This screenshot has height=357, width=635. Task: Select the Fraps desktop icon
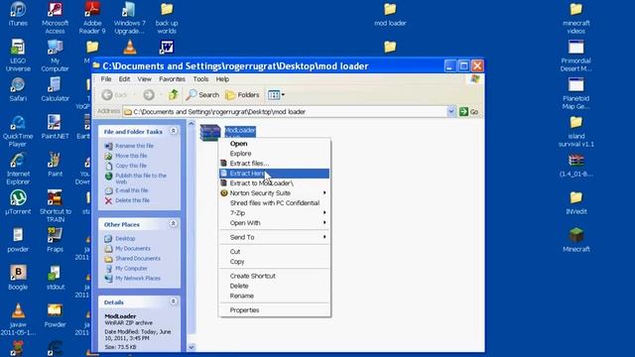55,240
